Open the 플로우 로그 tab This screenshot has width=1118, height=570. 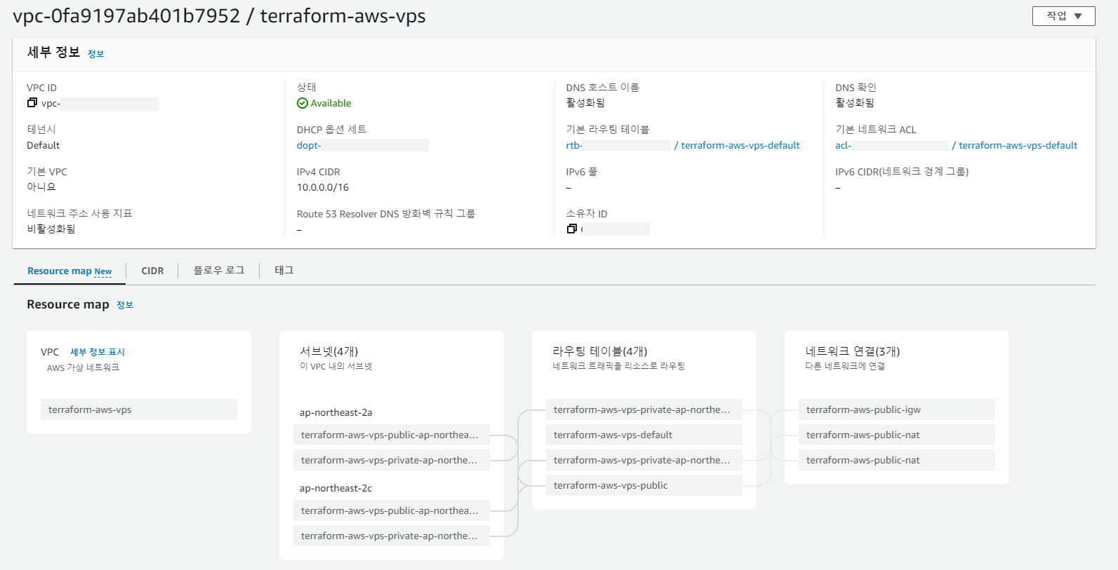point(219,271)
